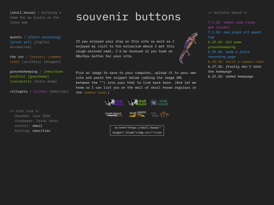Image resolution: width=274 pixels, height=205 pixels.
Task: Click the quests section label
Action: click(16, 37)
